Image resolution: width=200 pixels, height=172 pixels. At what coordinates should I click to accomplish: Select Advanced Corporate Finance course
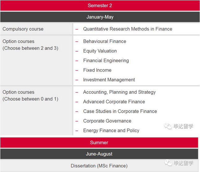click(114, 102)
